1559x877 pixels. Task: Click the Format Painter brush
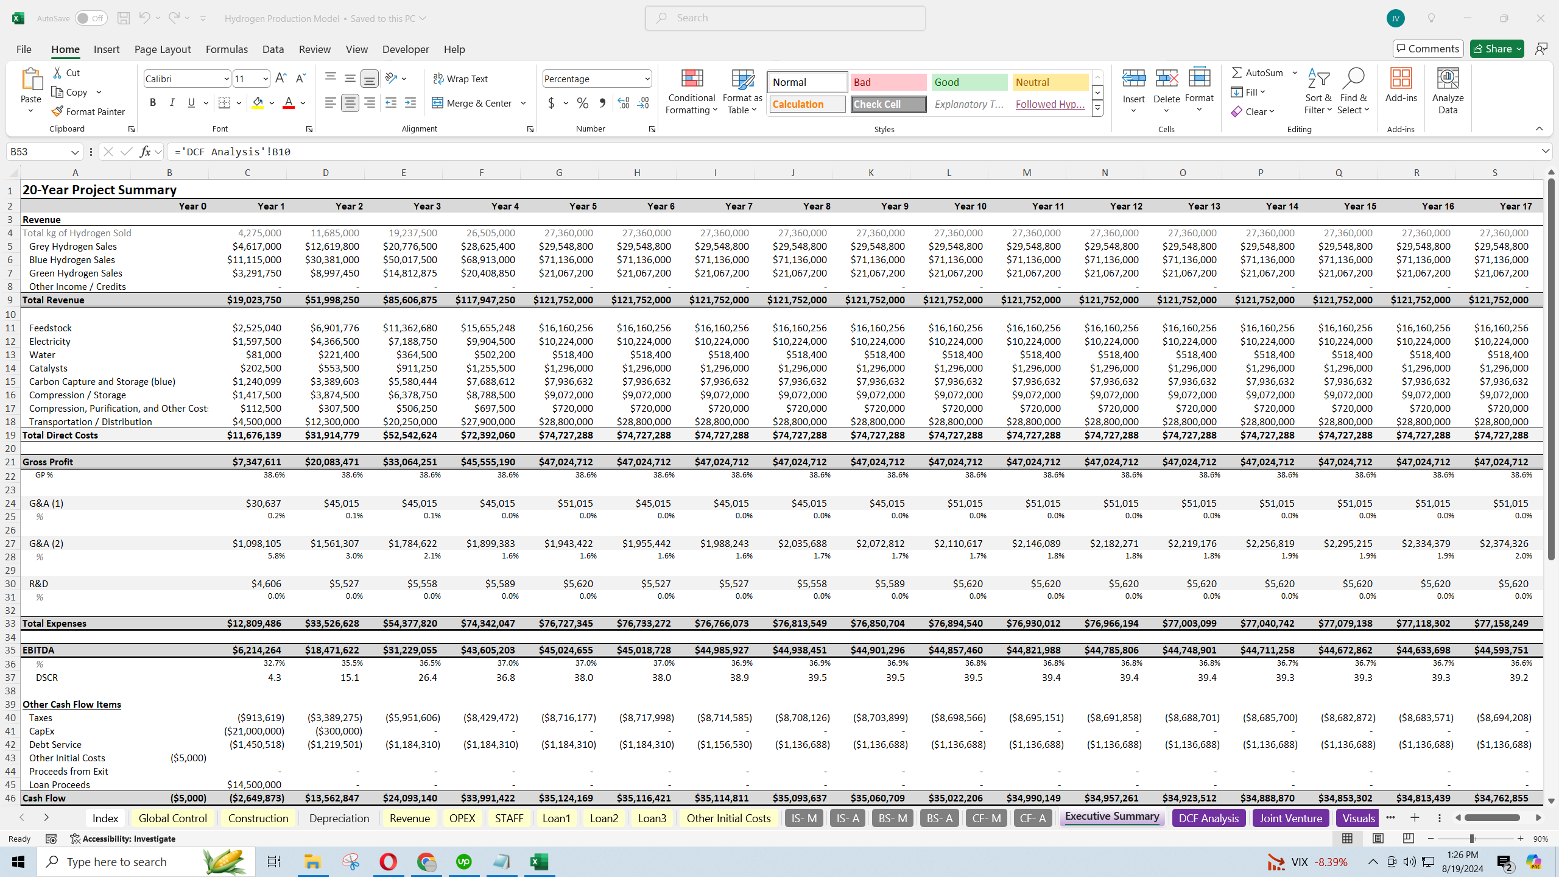pos(58,111)
